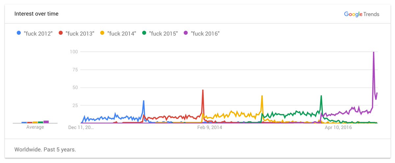Select the "fuck 2012" legend label
Screen dimensions: 395x163
[x=38, y=33]
